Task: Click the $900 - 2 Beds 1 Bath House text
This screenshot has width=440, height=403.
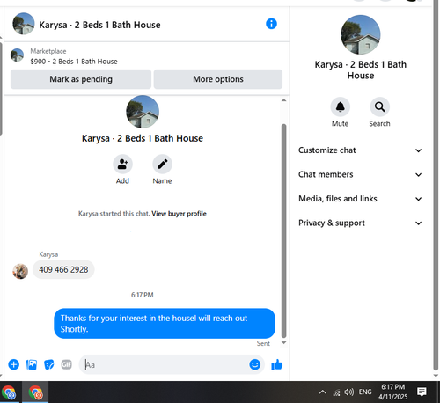Action: [74, 62]
